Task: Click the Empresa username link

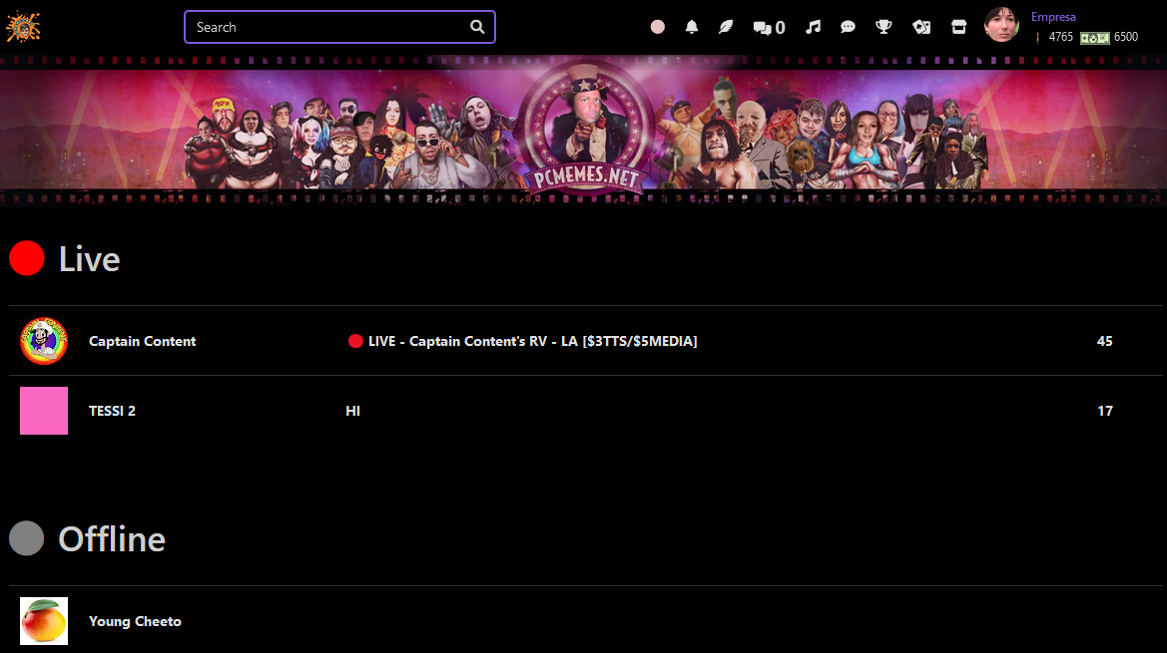Action: coord(1053,16)
